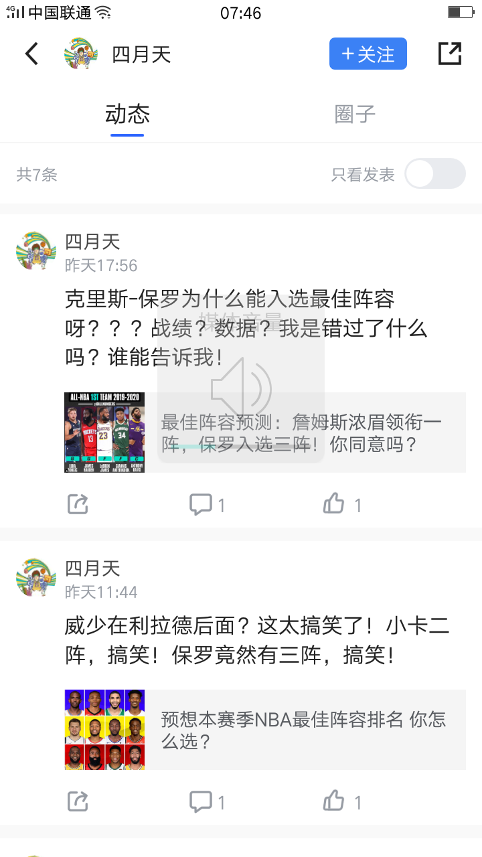Image resolution: width=482 pixels, height=857 pixels.
Task: Tap the ALL-NBA 1st Team thumbnail
Action: (104, 433)
